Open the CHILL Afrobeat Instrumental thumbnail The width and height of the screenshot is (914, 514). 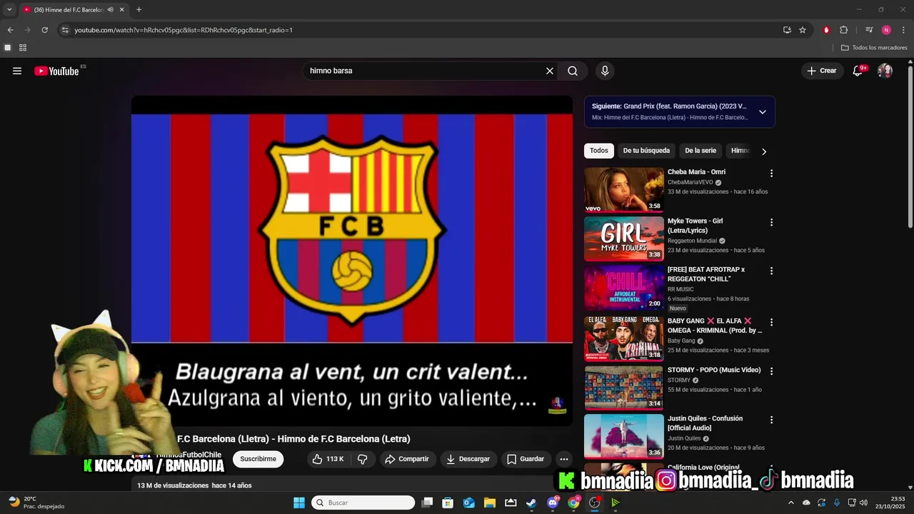(x=624, y=287)
